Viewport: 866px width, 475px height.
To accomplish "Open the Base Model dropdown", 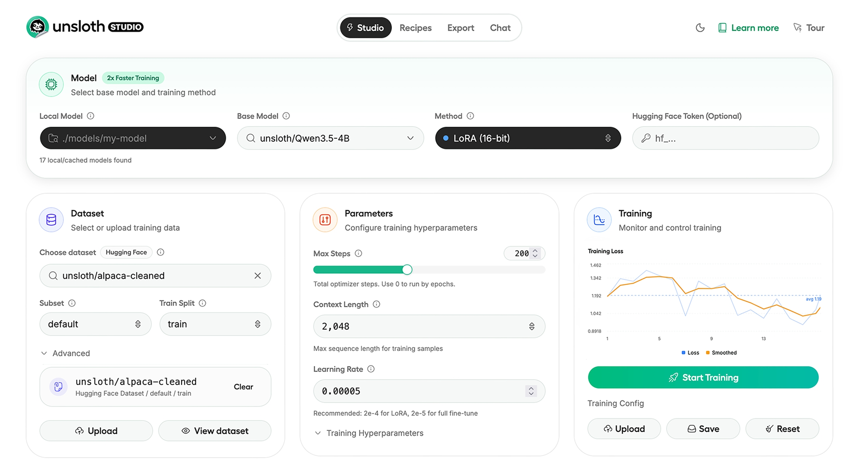I will (x=410, y=138).
